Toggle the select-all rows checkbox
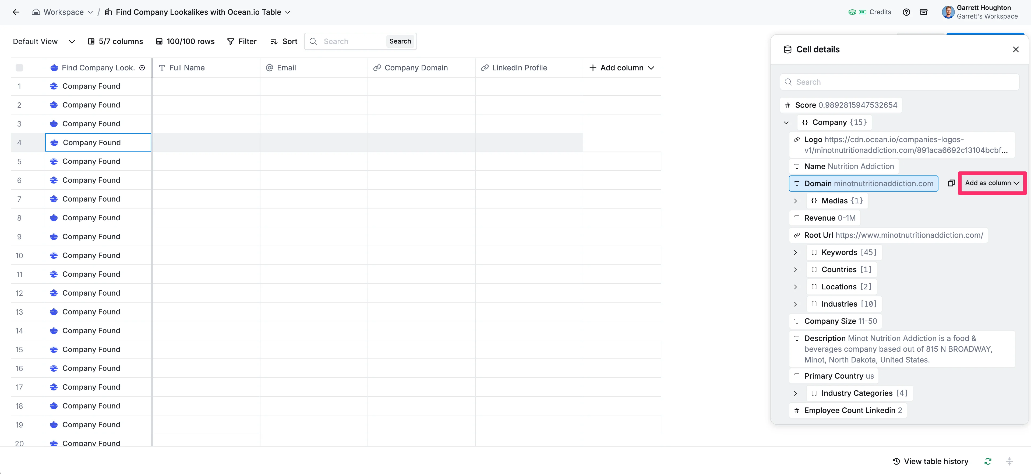1031x474 pixels. coord(19,67)
